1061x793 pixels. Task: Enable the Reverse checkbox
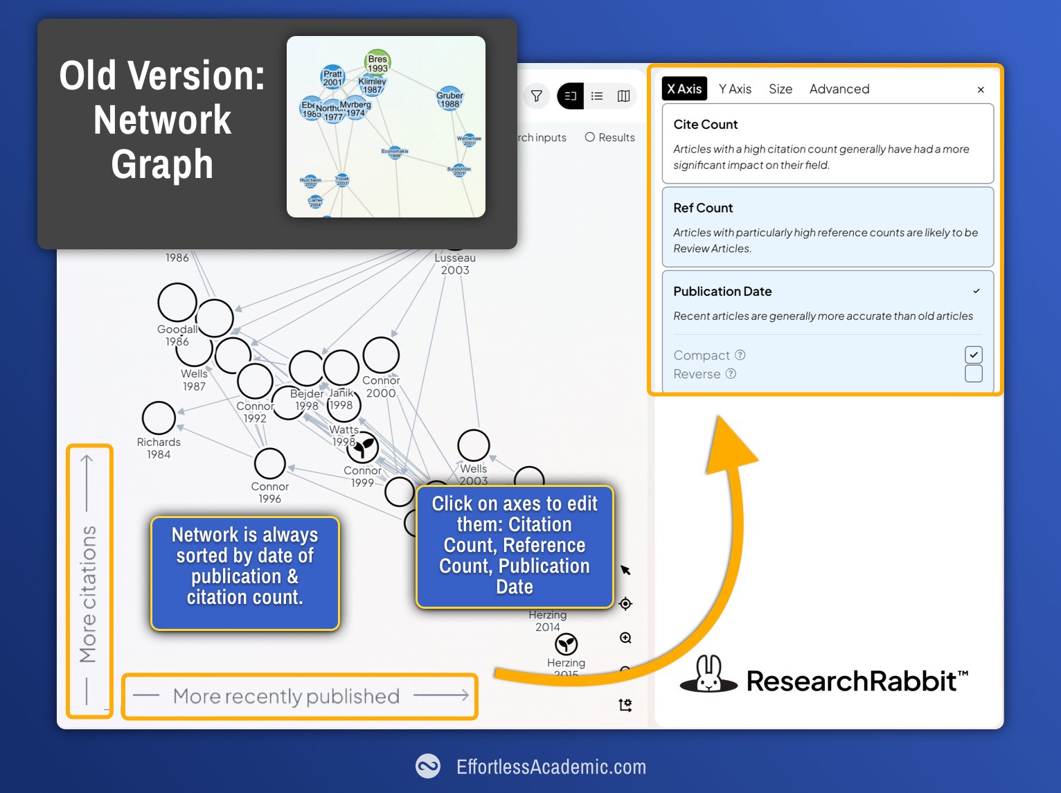click(973, 374)
